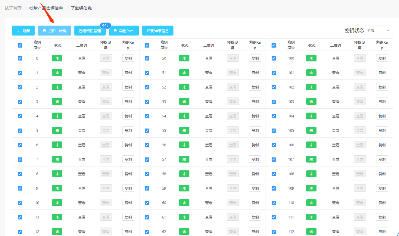The height and width of the screenshot is (236, 399).
Task: Copy the key for key number 108
Action: [x=382, y=174]
